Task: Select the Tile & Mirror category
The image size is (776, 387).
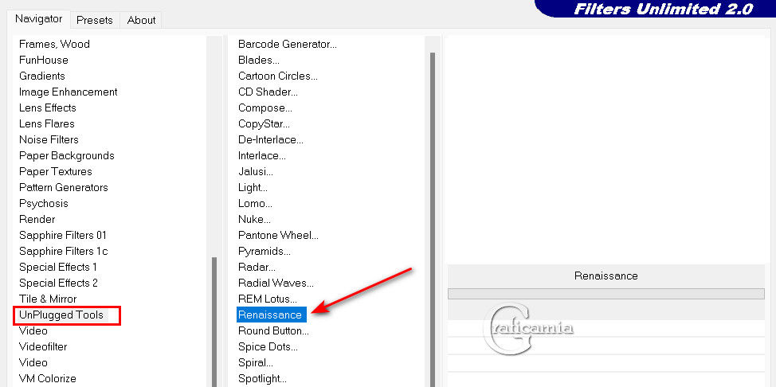Action: coord(48,299)
